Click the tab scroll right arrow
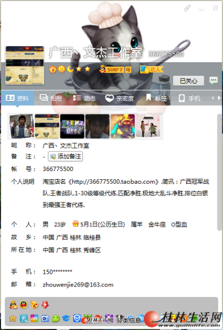 point(219,98)
